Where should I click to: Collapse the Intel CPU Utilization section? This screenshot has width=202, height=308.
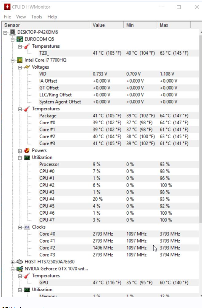(x=20, y=158)
